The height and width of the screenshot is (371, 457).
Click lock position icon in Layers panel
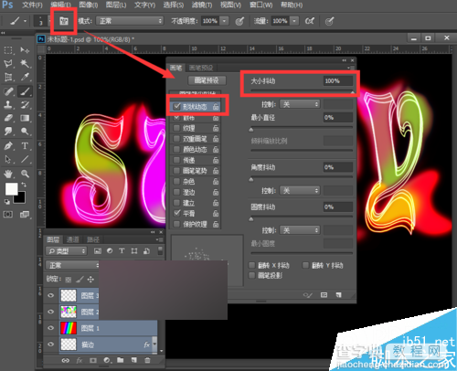coord(90,279)
